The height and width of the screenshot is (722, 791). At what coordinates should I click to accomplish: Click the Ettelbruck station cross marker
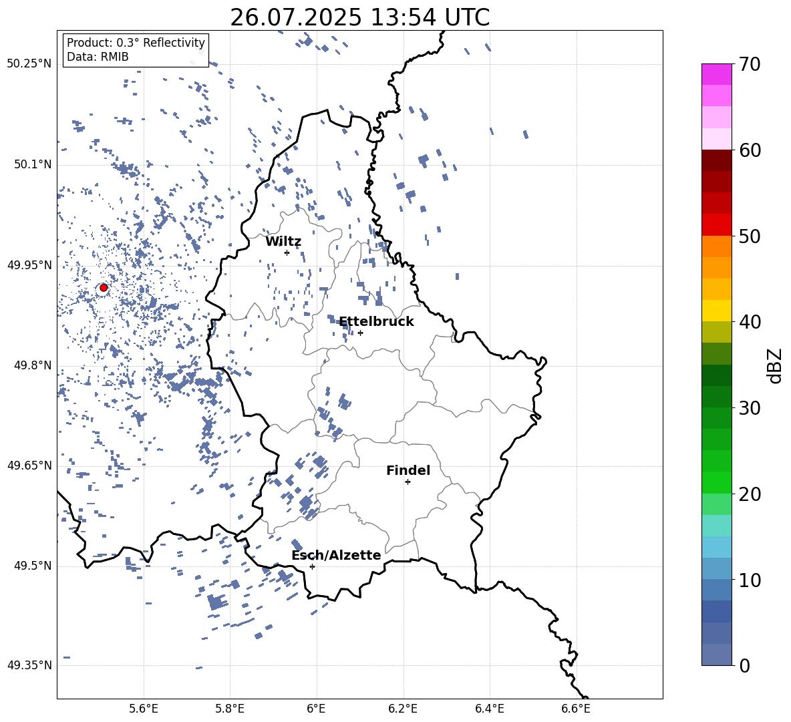tap(360, 333)
